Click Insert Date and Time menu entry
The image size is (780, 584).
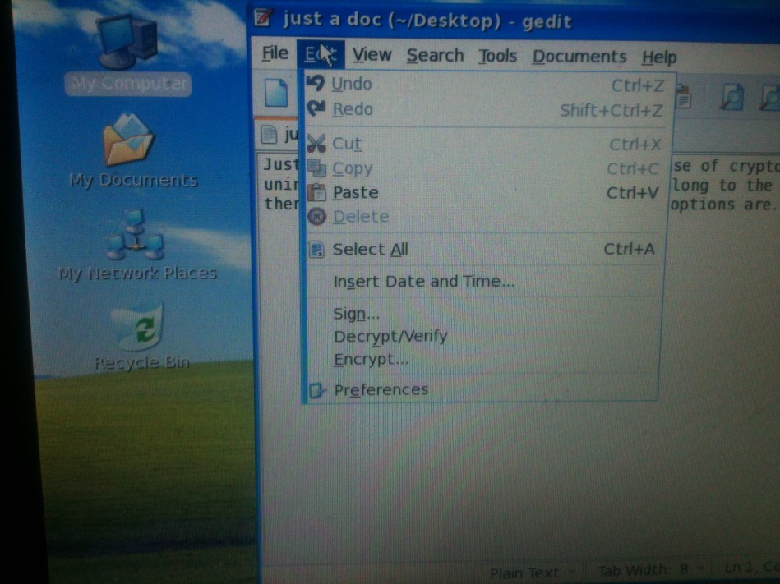423,282
